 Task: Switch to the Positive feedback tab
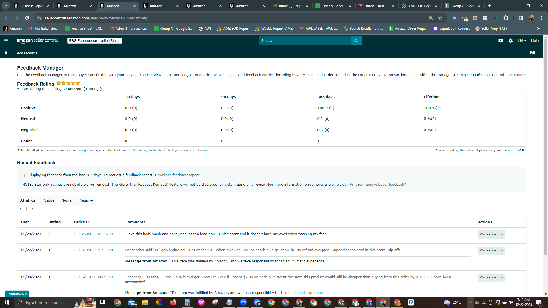pos(48,200)
